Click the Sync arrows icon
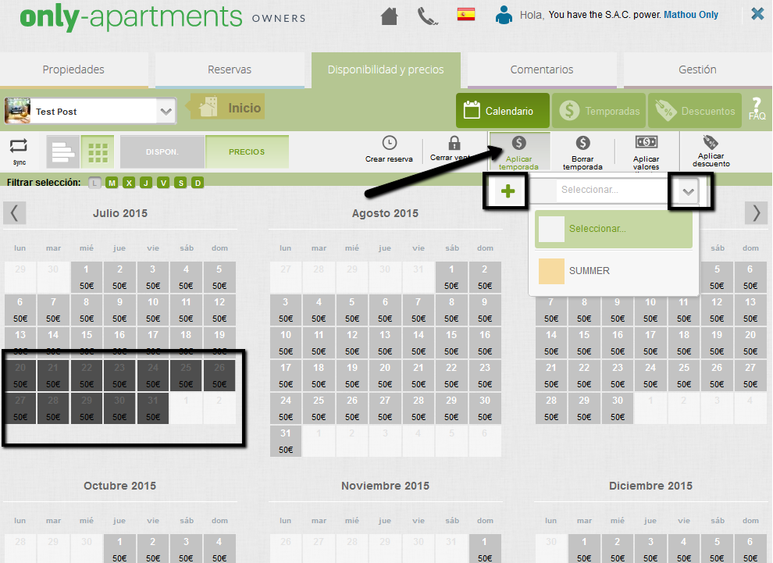 point(19,146)
